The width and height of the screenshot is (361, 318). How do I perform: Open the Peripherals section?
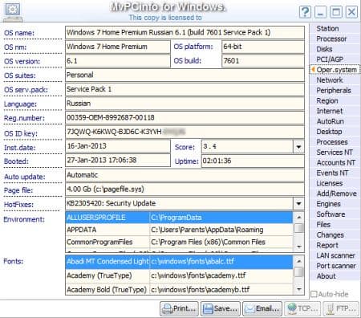[x=334, y=91]
